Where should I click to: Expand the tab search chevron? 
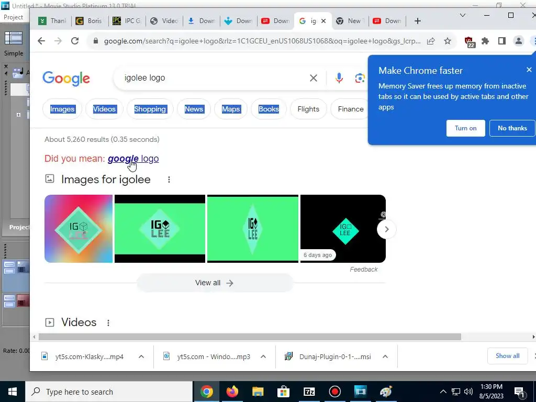coord(463,15)
